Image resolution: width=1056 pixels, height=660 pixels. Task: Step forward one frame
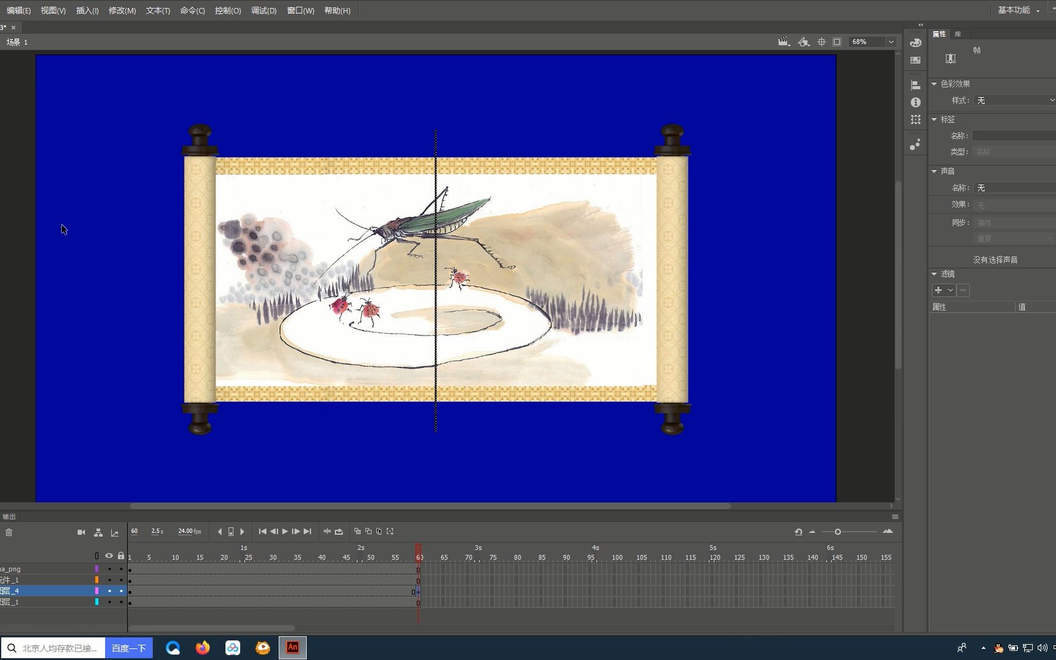tap(296, 532)
